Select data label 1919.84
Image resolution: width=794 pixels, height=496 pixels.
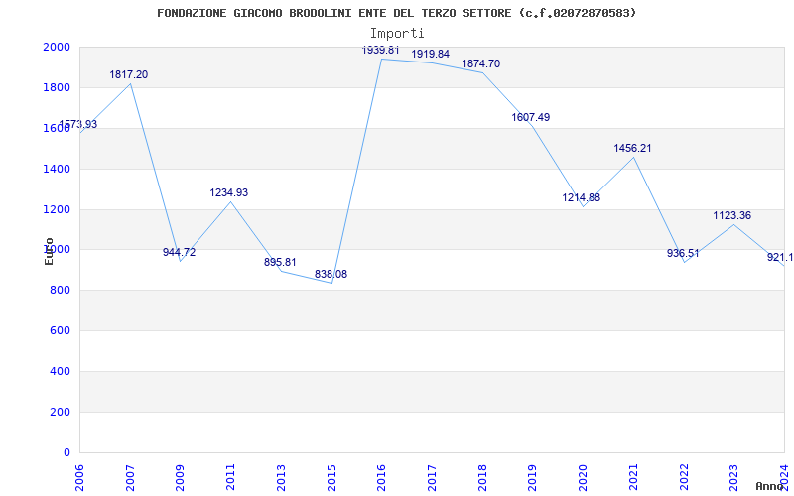(430, 54)
